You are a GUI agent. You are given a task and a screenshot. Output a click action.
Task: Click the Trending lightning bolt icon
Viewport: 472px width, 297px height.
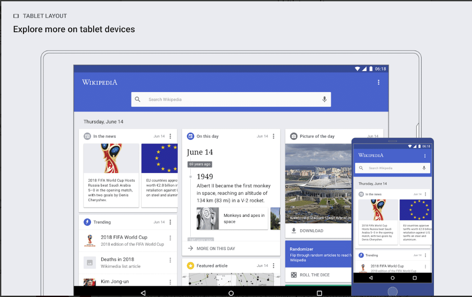click(87, 222)
